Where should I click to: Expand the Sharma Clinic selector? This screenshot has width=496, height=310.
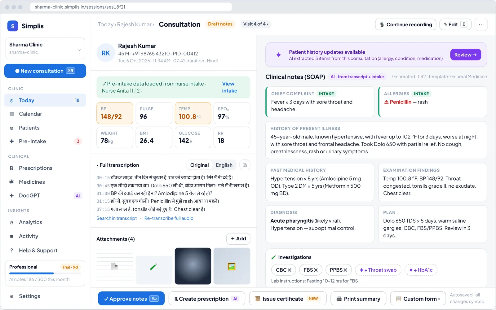point(45,48)
